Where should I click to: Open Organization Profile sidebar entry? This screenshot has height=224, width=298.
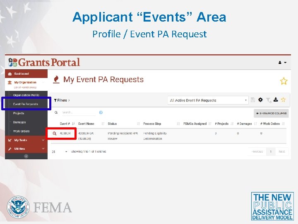[26, 95]
